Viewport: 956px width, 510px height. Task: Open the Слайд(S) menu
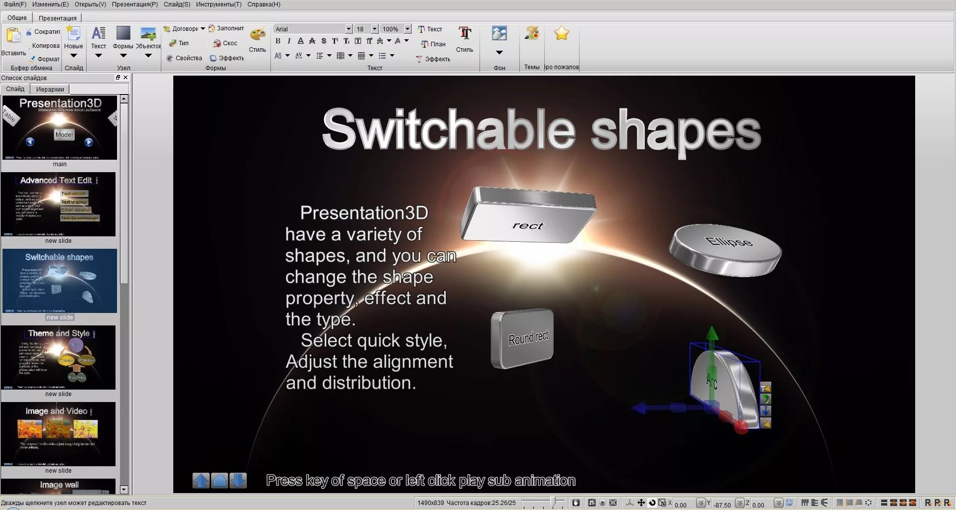[x=177, y=4]
